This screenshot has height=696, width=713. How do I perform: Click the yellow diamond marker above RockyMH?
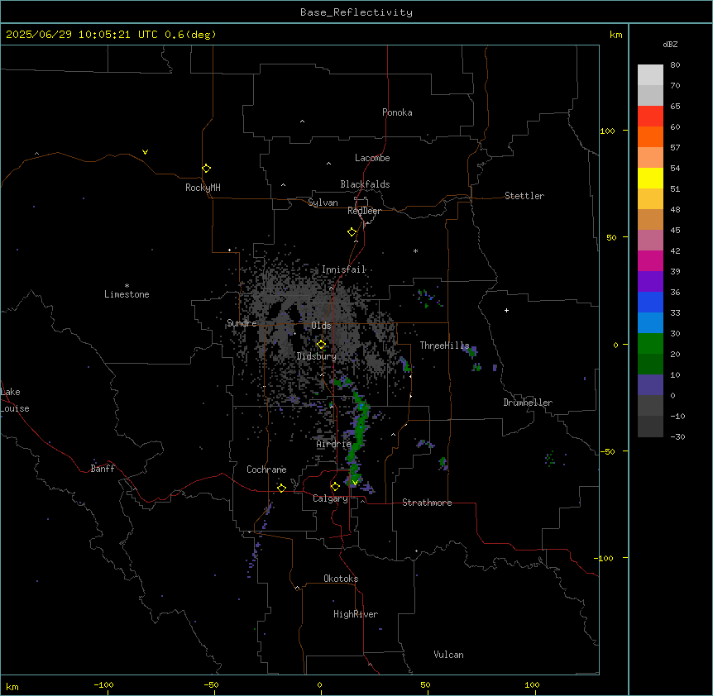coord(206,169)
